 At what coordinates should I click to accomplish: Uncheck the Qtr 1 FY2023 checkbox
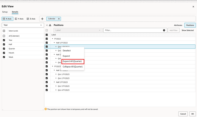[47, 74]
